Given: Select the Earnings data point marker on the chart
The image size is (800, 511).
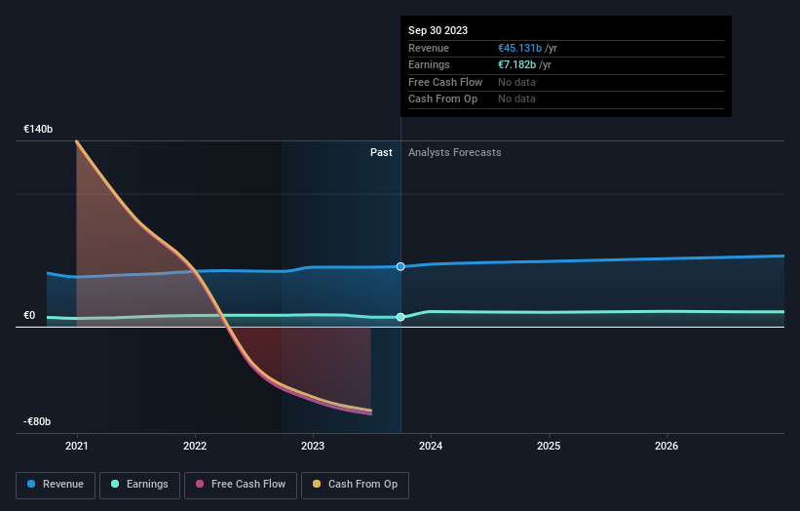Looking at the screenshot, I should pyautogui.click(x=400, y=317).
